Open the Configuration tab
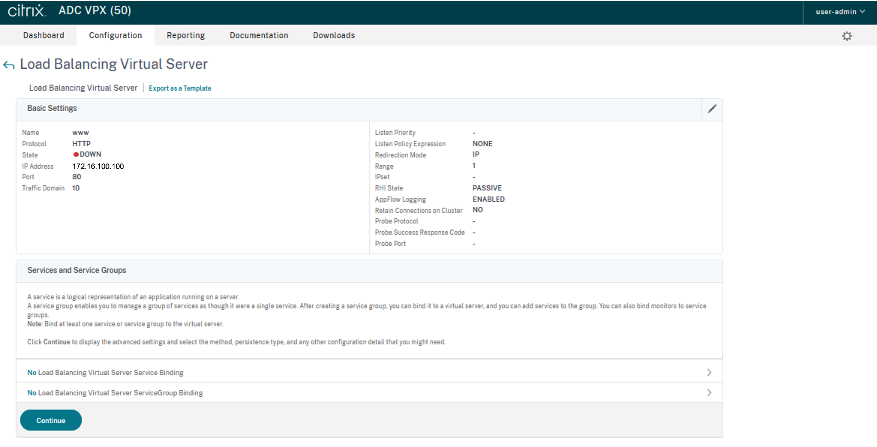The image size is (877, 447). [115, 35]
